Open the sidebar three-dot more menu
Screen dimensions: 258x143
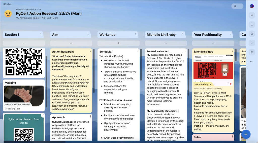coord(252,62)
